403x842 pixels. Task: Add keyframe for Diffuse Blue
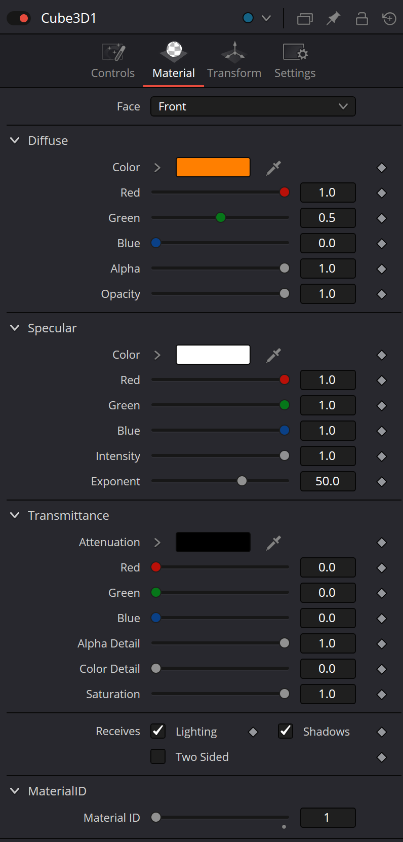[382, 244]
